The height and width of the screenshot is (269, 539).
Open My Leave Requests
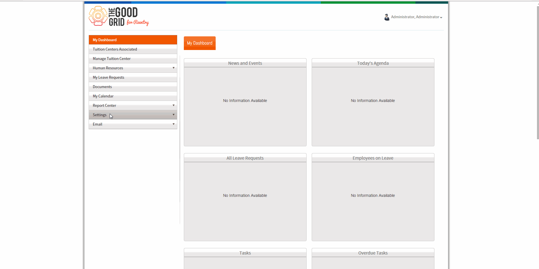(x=133, y=77)
